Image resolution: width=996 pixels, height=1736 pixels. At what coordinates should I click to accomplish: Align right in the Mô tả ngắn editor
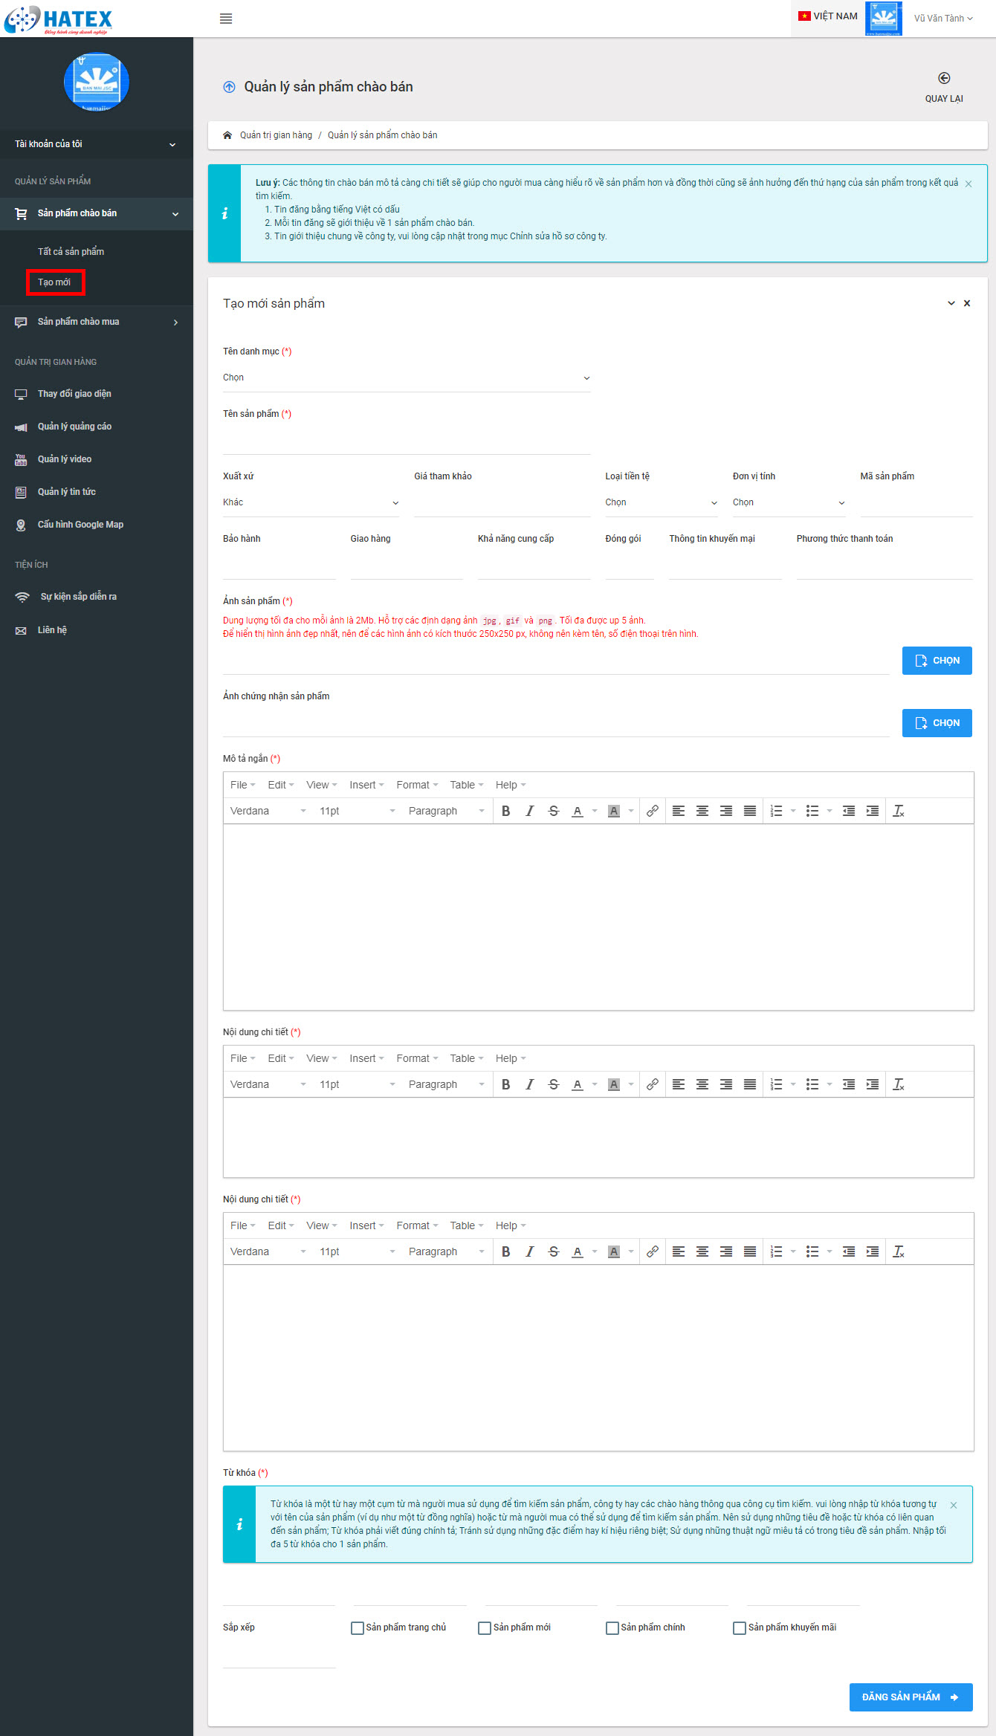point(726,811)
